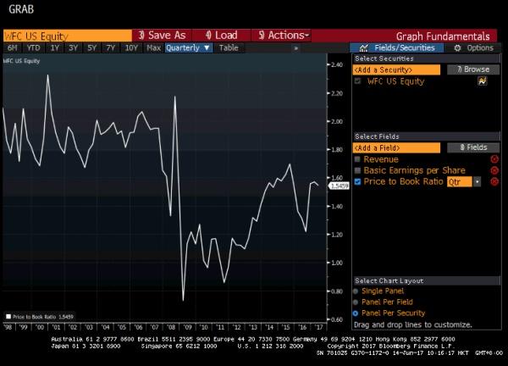
Task: Select the YTD time range tab
Action: (33, 48)
